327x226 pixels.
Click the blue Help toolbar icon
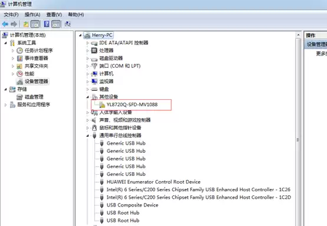pyautogui.click(x=47, y=24)
